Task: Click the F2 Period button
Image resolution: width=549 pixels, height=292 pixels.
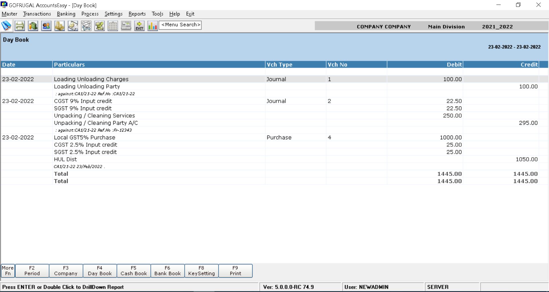Action: (x=32, y=271)
